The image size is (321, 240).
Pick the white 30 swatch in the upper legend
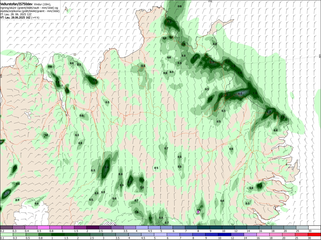(x=314, y=227)
